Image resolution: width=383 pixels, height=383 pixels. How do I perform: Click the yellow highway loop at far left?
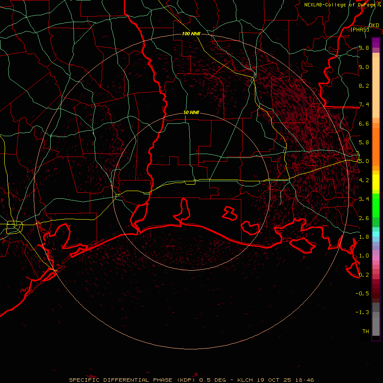(x=17, y=226)
